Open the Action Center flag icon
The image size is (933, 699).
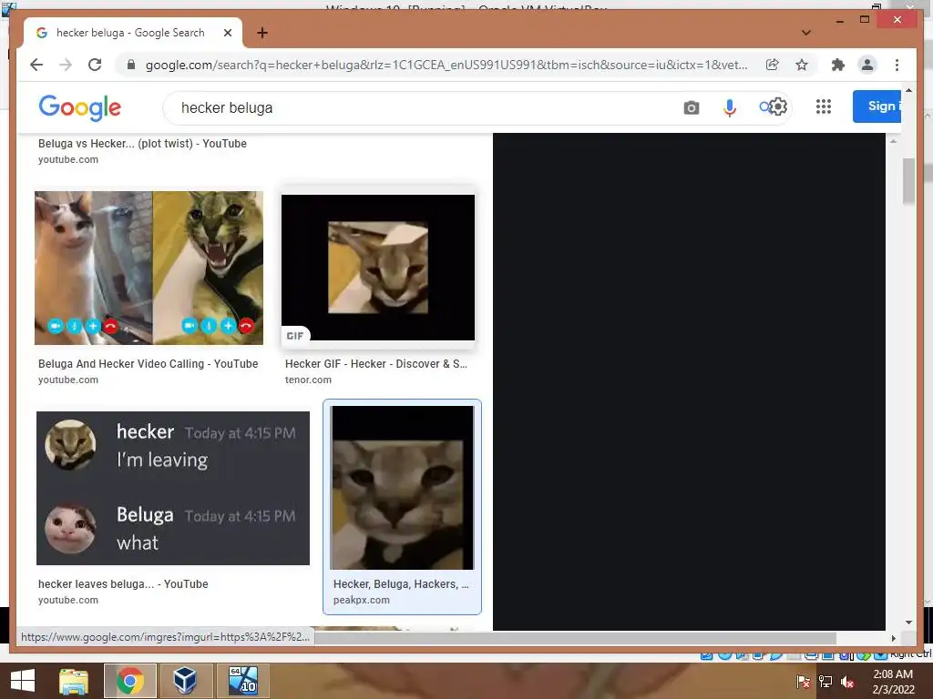tap(803, 682)
